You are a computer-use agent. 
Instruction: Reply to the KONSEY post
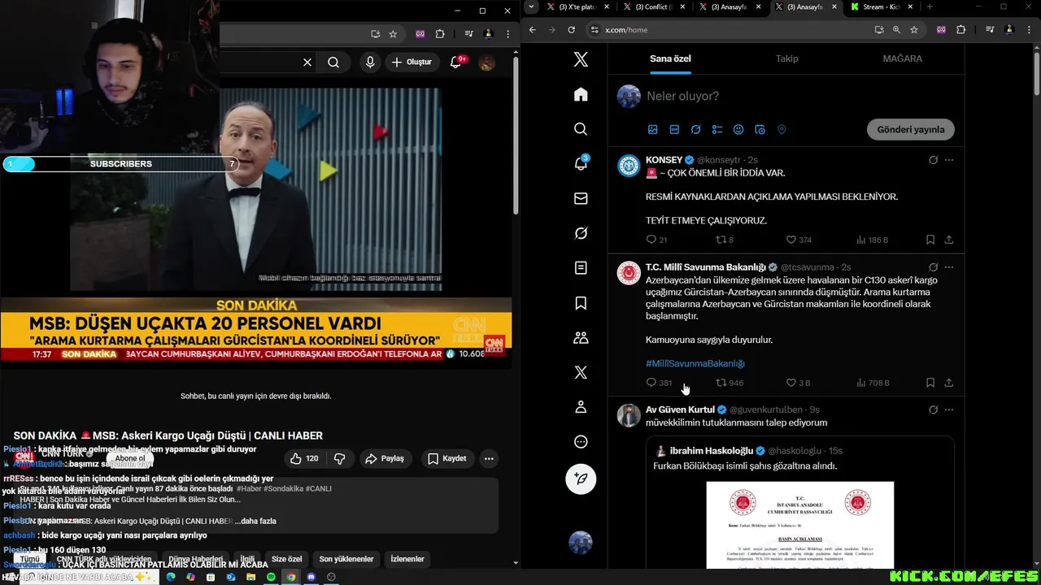coord(656,240)
